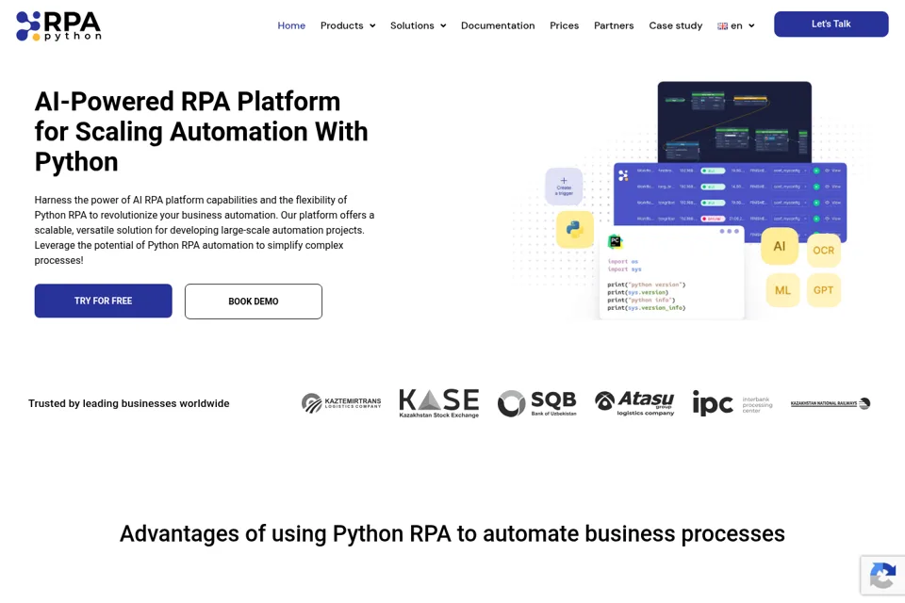Open the Prices page
Viewport: 905px width, 603px height.
pos(564,25)
